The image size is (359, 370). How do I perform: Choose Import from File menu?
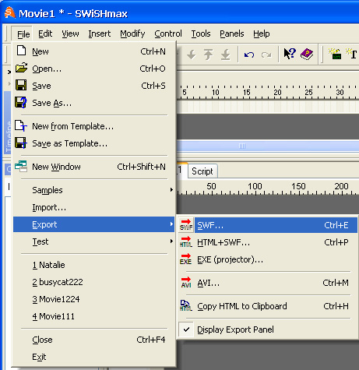(x=93, y=207)
